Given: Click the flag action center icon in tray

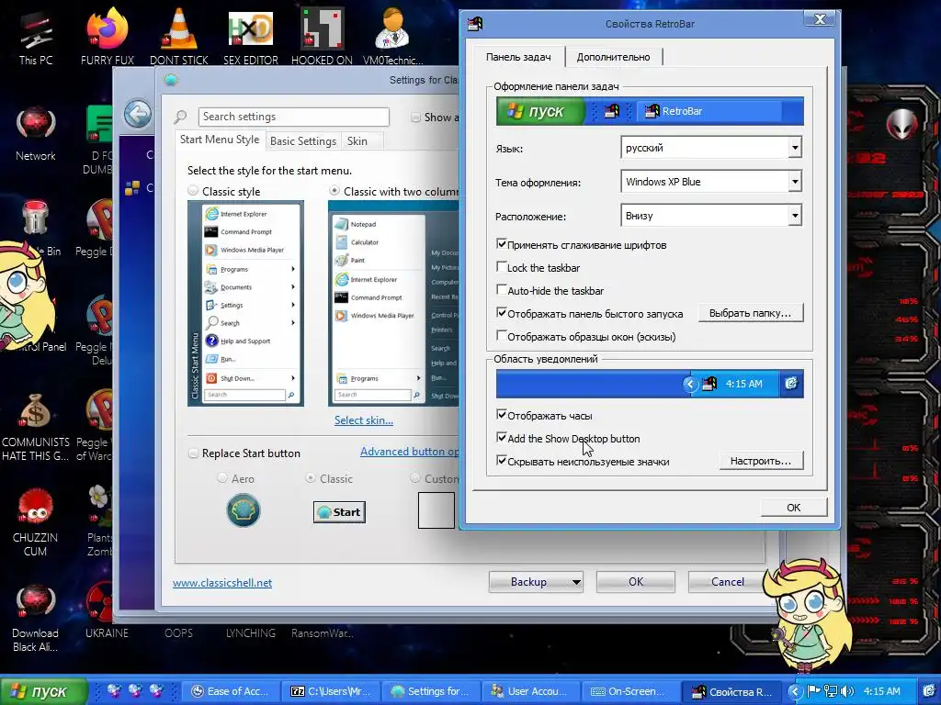Looking at the screenshot, I should click(813, 691).
